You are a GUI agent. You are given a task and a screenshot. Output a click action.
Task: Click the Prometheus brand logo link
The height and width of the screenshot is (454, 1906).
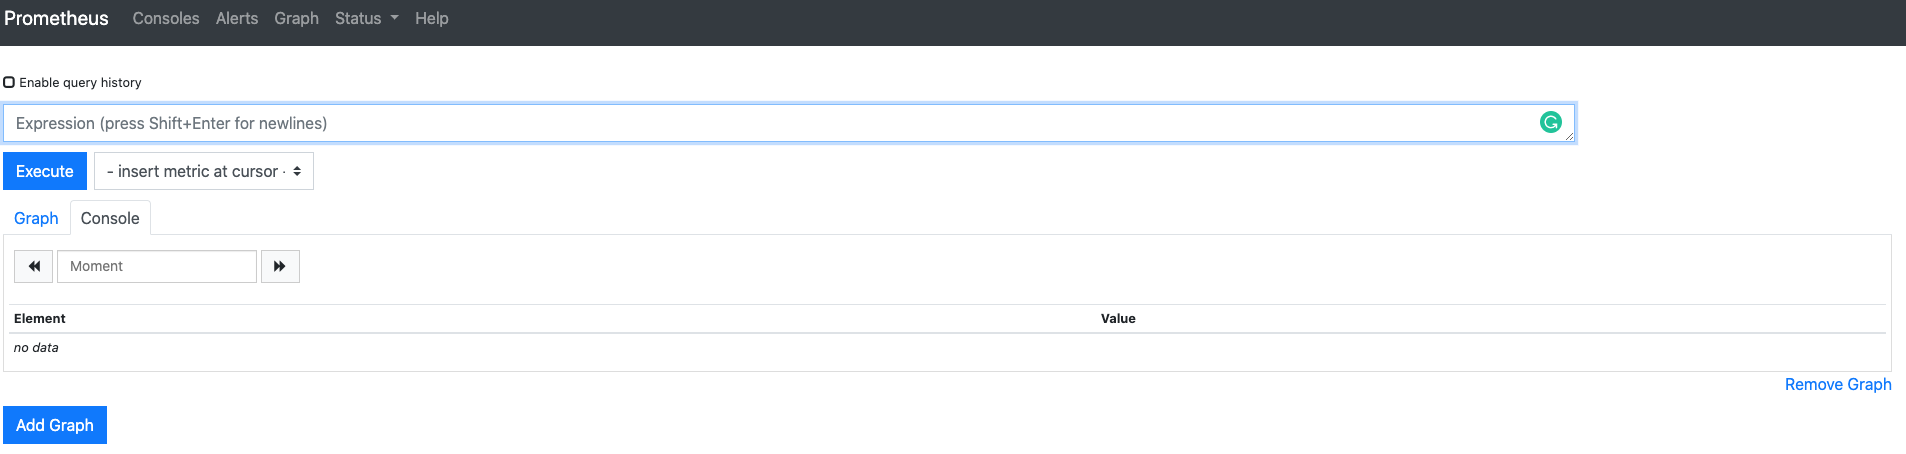56,18
